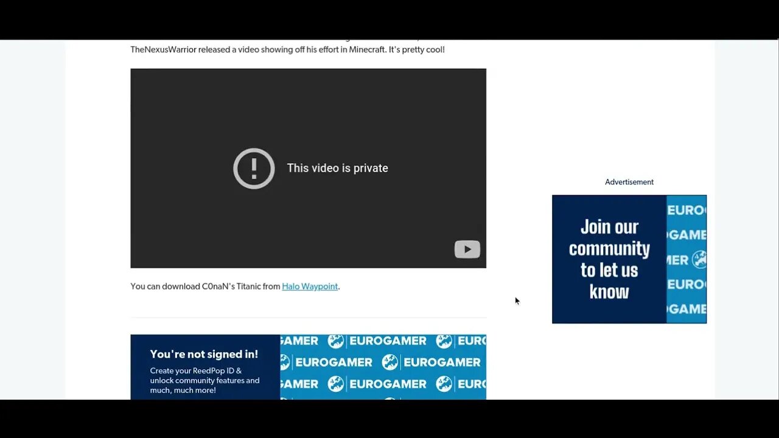Click 'This video is private' message text
Image resolution: width=779 pixels, height=438 pixels.
tap(337, 169)
